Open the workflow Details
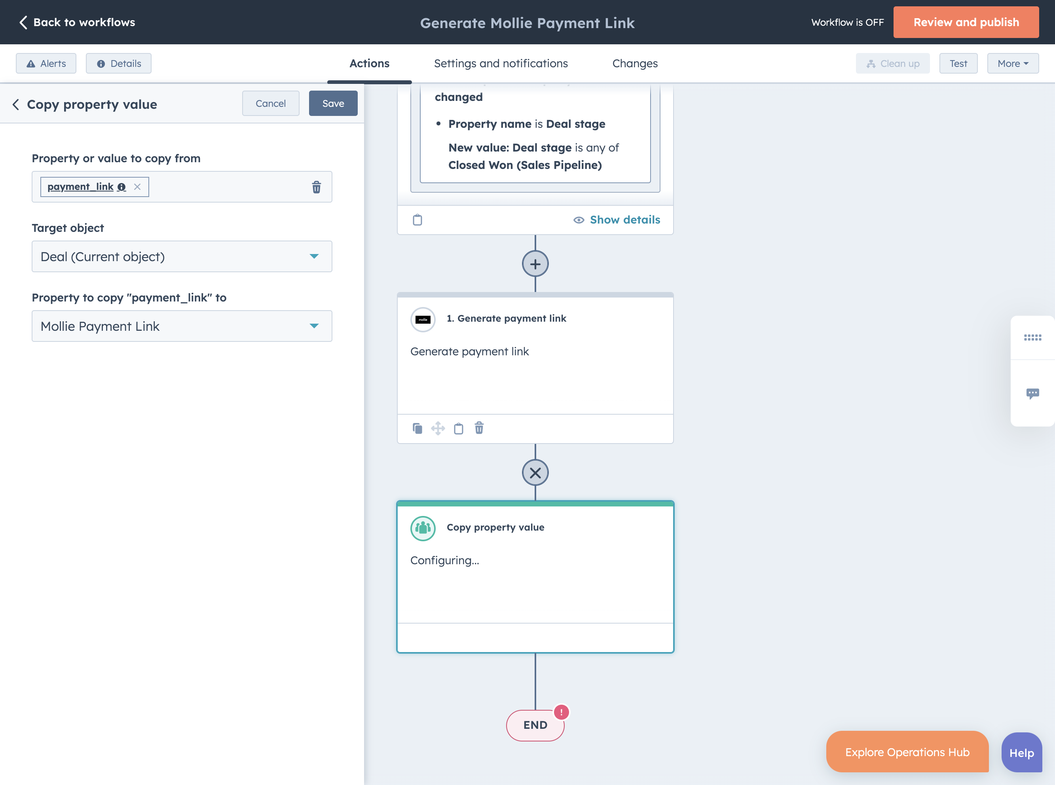The height and width of the screenshot is (785, 1055). click(119, 64)
